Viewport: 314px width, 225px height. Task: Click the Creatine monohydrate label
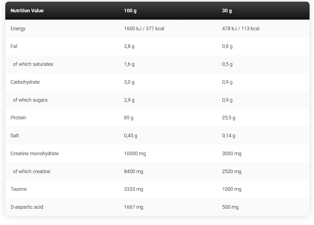point(35,154)
